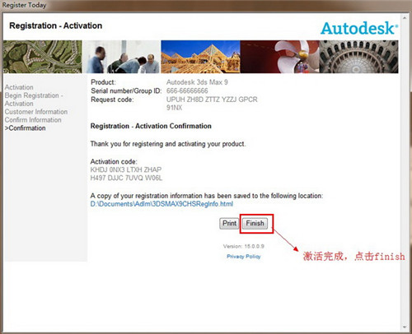
Task: Select Customer Information in the sidebar
Action: (x=36, y=112)
